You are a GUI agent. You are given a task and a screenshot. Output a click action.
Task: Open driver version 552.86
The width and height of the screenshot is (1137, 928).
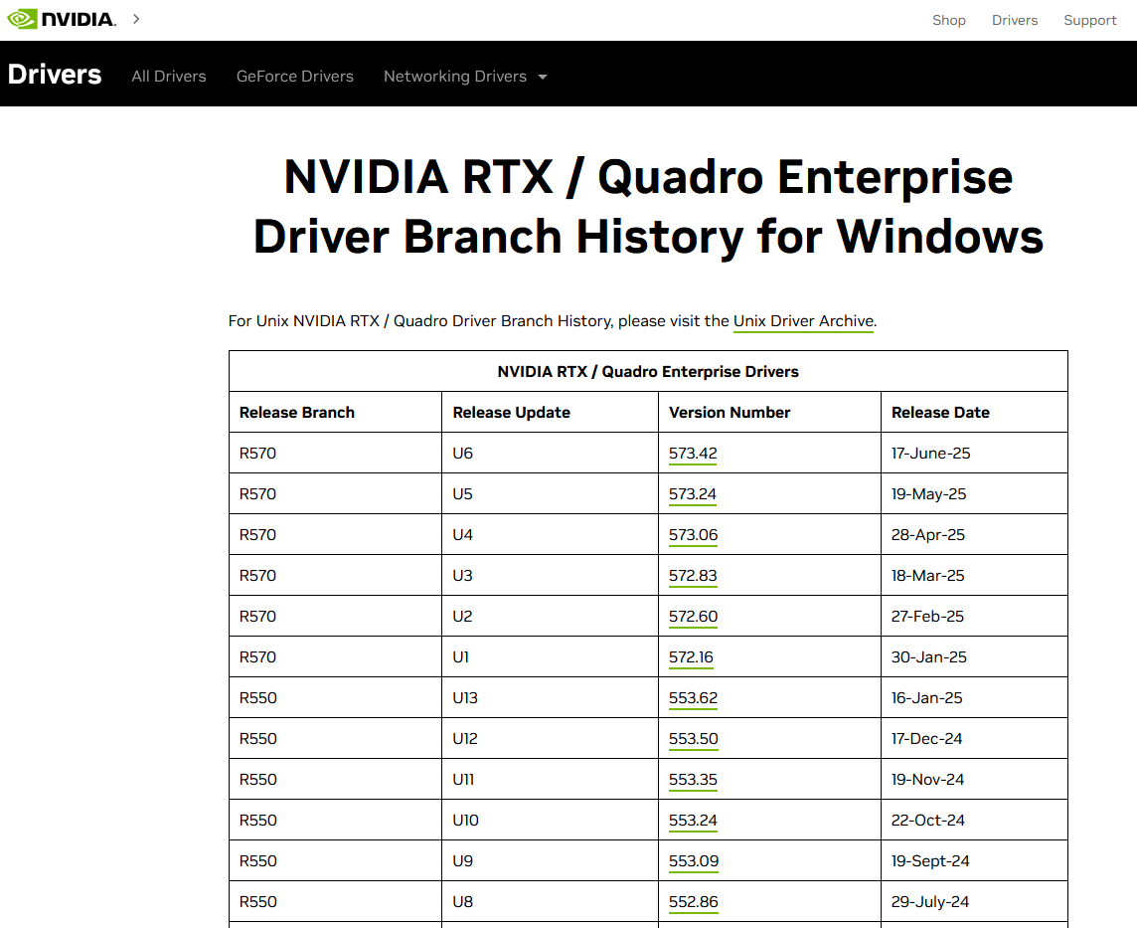click(x=693, y=901)
